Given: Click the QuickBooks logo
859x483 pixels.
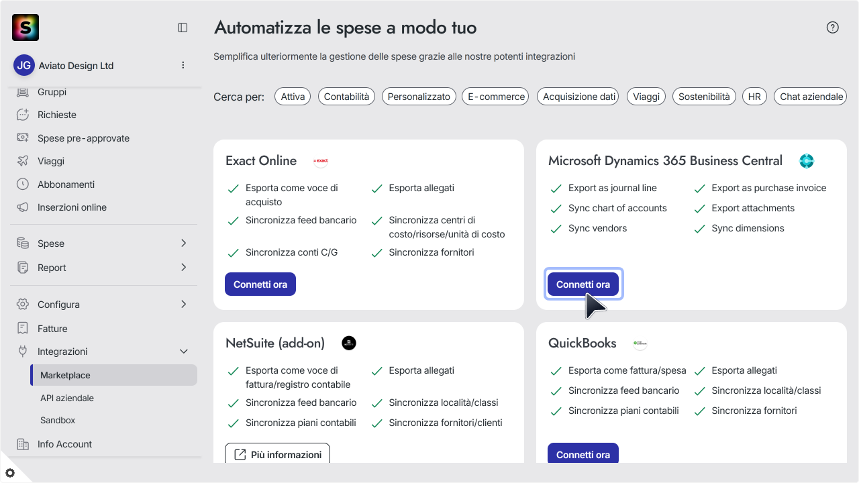Looking at the screenshot, I should pyautogui.click(x=640, y=343).
